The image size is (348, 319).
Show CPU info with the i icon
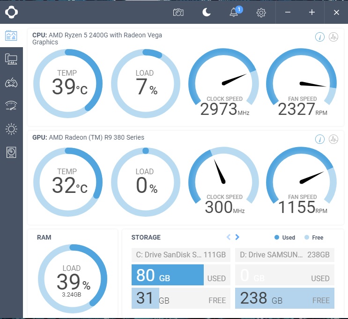320,37
